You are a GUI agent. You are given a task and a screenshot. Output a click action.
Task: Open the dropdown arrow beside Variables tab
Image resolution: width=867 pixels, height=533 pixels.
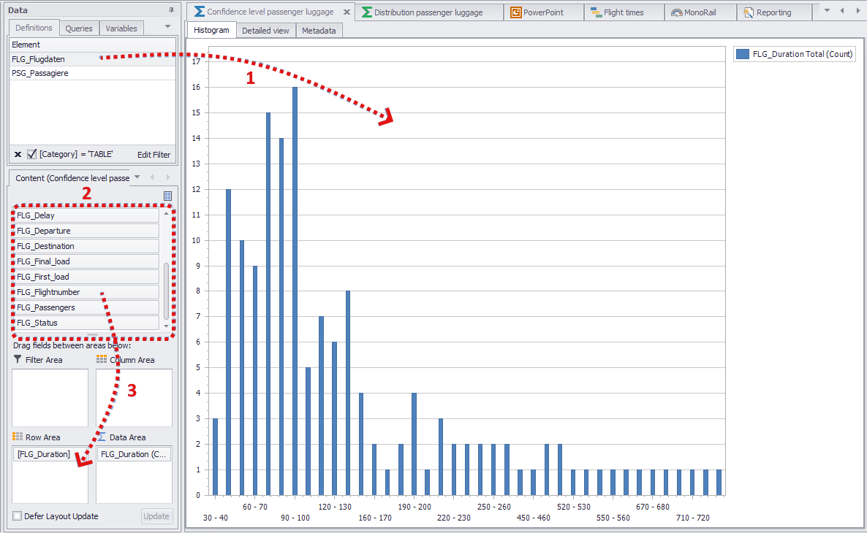pos(167,26)
